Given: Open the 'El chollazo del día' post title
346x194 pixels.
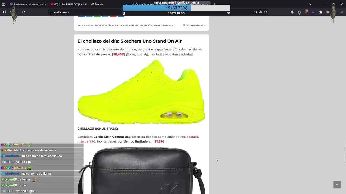Looking at the screenshot, I should [129, 41].
